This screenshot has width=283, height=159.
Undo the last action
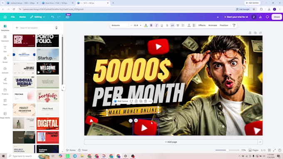point(52,17)
